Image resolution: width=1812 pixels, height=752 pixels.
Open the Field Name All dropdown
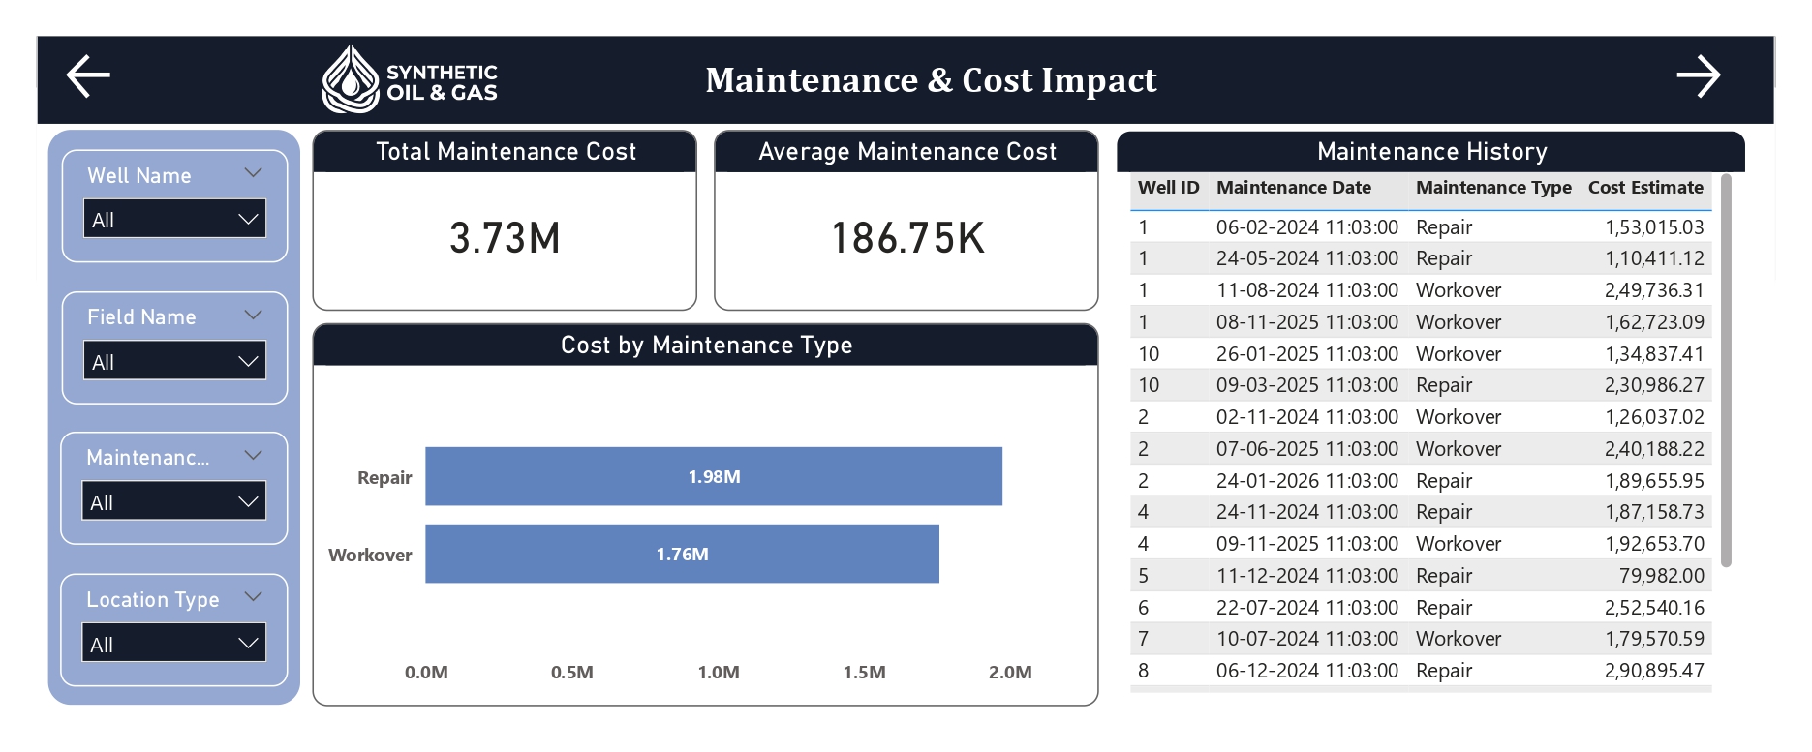[174, 361]
